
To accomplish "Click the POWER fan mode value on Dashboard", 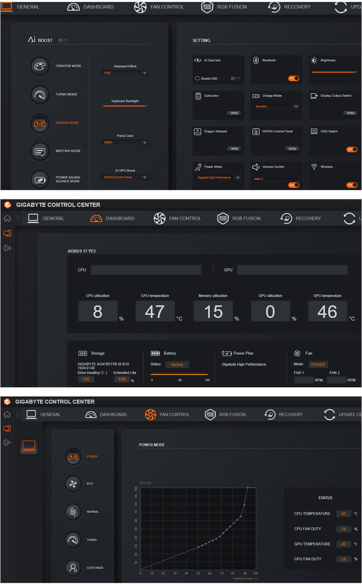I will [x=318, y=365].
